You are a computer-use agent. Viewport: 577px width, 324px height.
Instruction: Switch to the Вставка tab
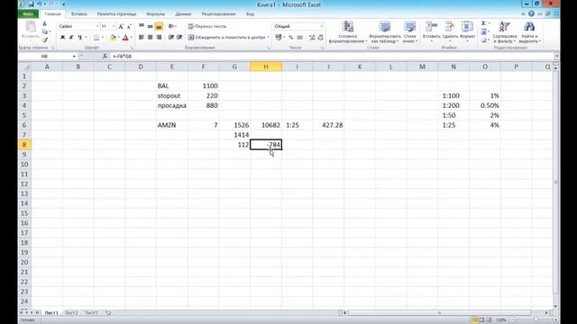[x=78, y=14]
